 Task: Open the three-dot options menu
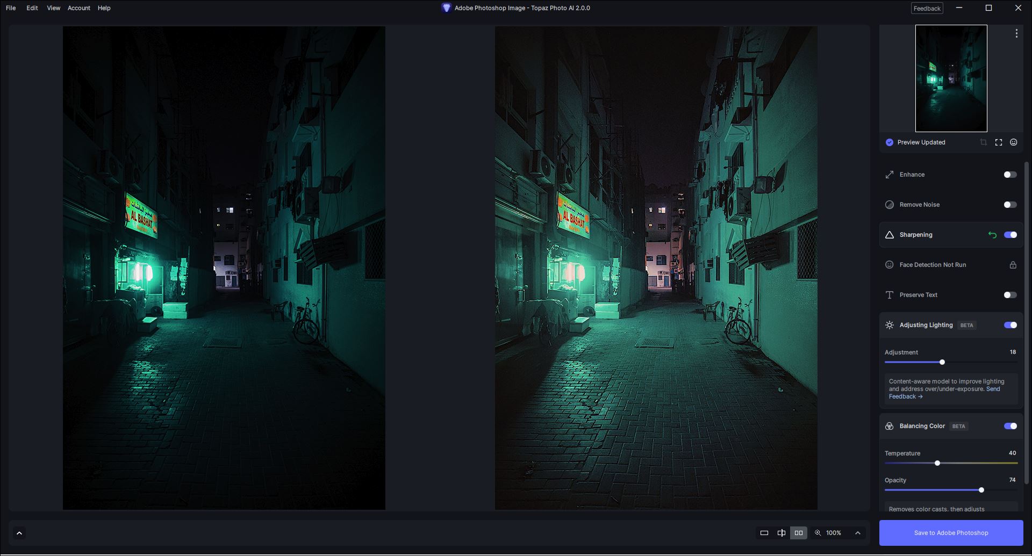(1016, 33)
